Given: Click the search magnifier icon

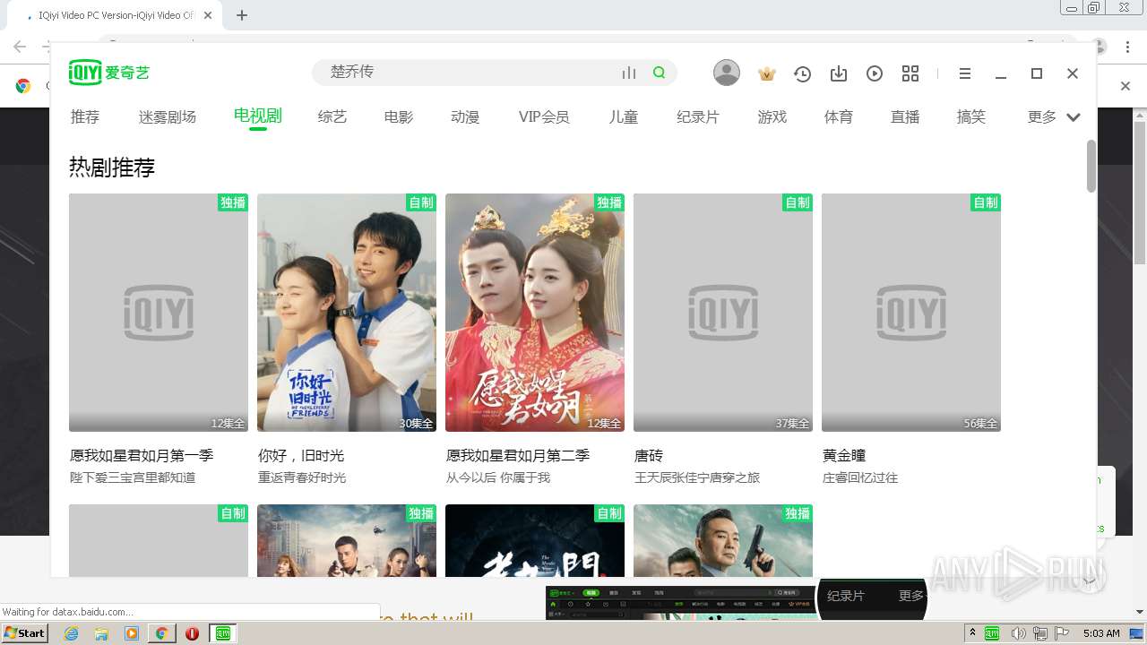Looking at the screenshot, I should click(660, 73).
